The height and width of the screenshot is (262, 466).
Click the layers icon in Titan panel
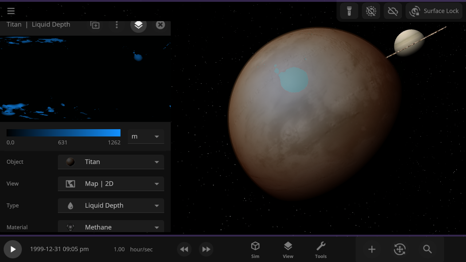138,25
